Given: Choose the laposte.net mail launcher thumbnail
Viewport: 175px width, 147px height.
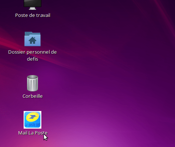Looking at the screenshot, I should [32, 120].
